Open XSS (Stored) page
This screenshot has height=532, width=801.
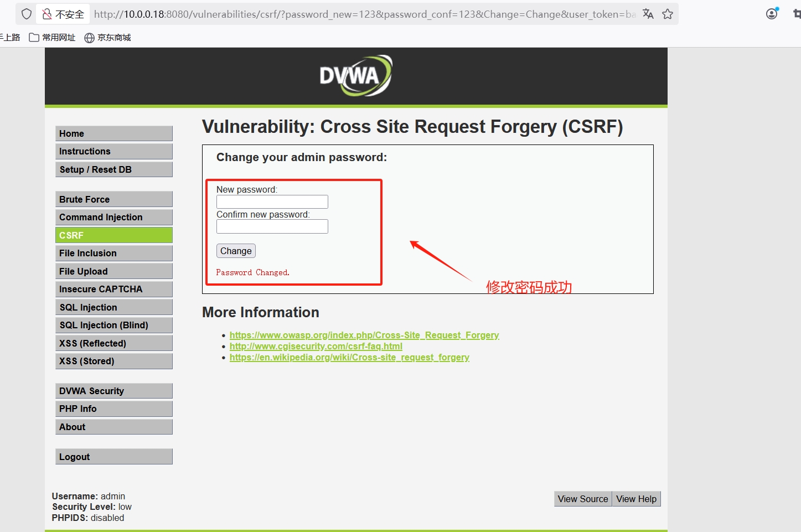click(x=114, y=361)
